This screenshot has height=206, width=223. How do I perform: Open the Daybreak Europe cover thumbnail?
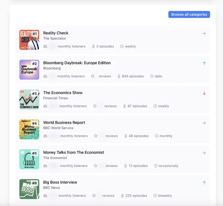(x=29, y=70)
